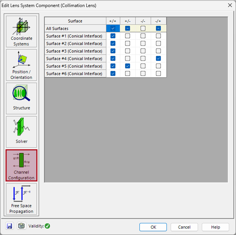Uncheck Surface #1 +/+ channel
This screenshot has height=235, width=236.
coord(113,36)
